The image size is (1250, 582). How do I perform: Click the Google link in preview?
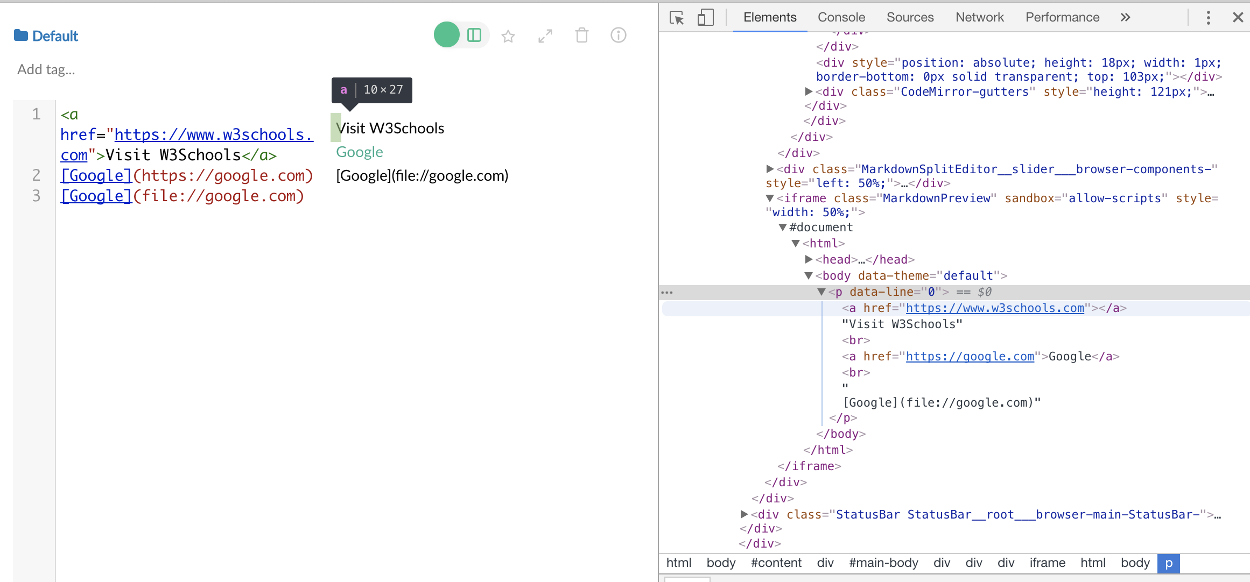(359, 152)
